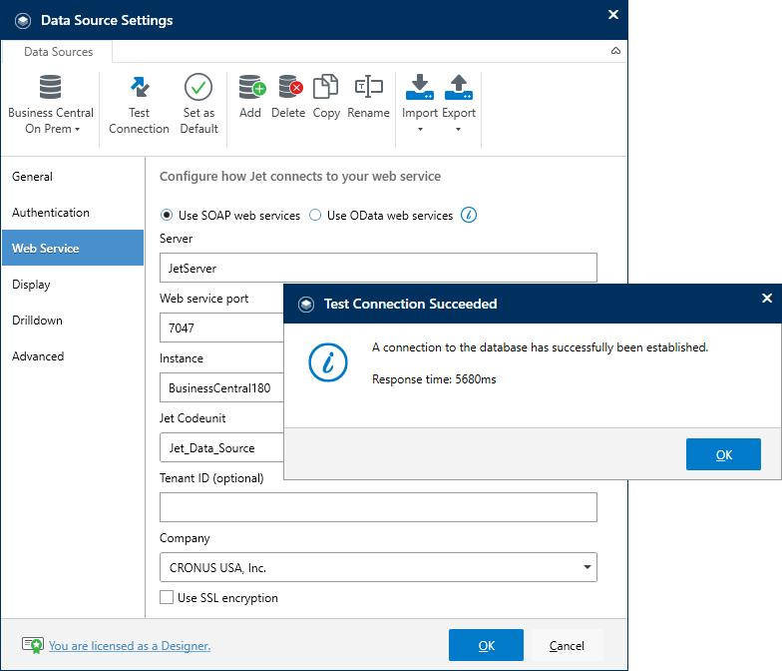Select the Web Service settings page
The width and height of the screenshot is (782, 671).
[73, 248]
